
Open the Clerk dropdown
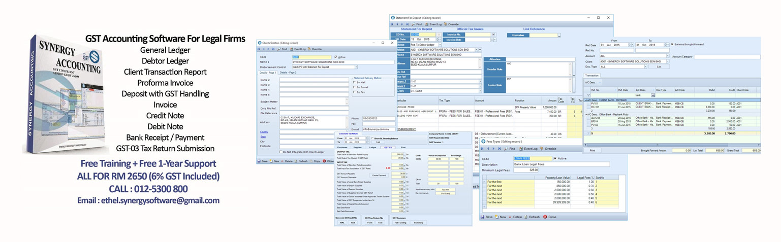480,91
